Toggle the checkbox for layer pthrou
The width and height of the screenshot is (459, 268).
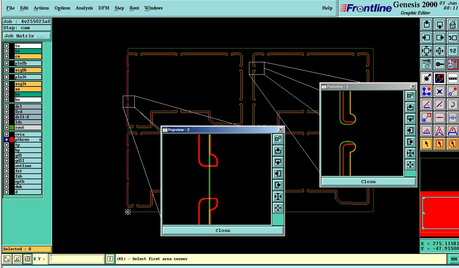[x=6, y=140]
